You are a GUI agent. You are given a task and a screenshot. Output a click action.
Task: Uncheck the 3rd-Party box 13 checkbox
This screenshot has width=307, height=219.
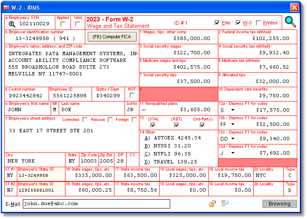202,125
